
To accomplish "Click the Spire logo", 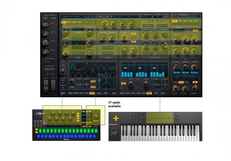I will (x=180, y=16).
